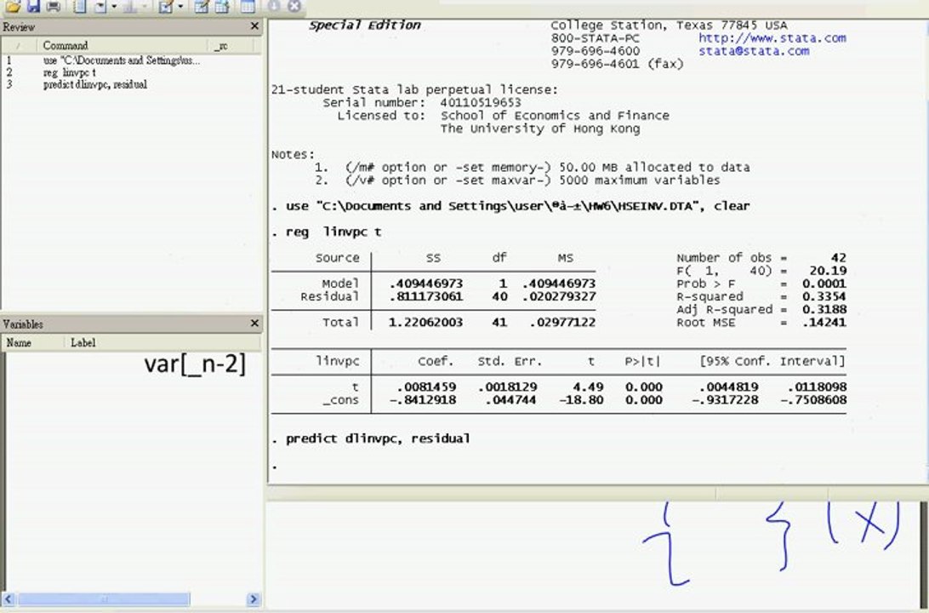The height and width of the screenshot is (613, 929).
Task: Click the 'Special Edition' heading text
Action: (365, 26)
